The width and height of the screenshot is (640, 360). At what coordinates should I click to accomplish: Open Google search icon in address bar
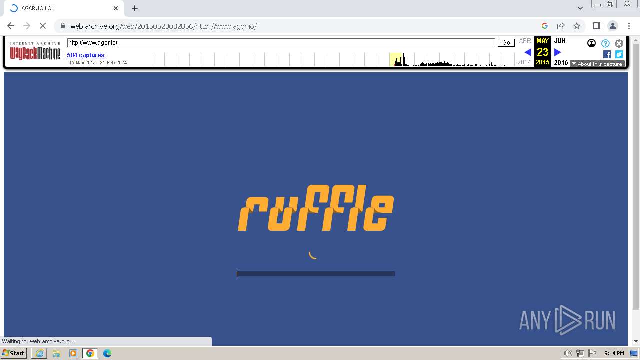pos(545,26)
